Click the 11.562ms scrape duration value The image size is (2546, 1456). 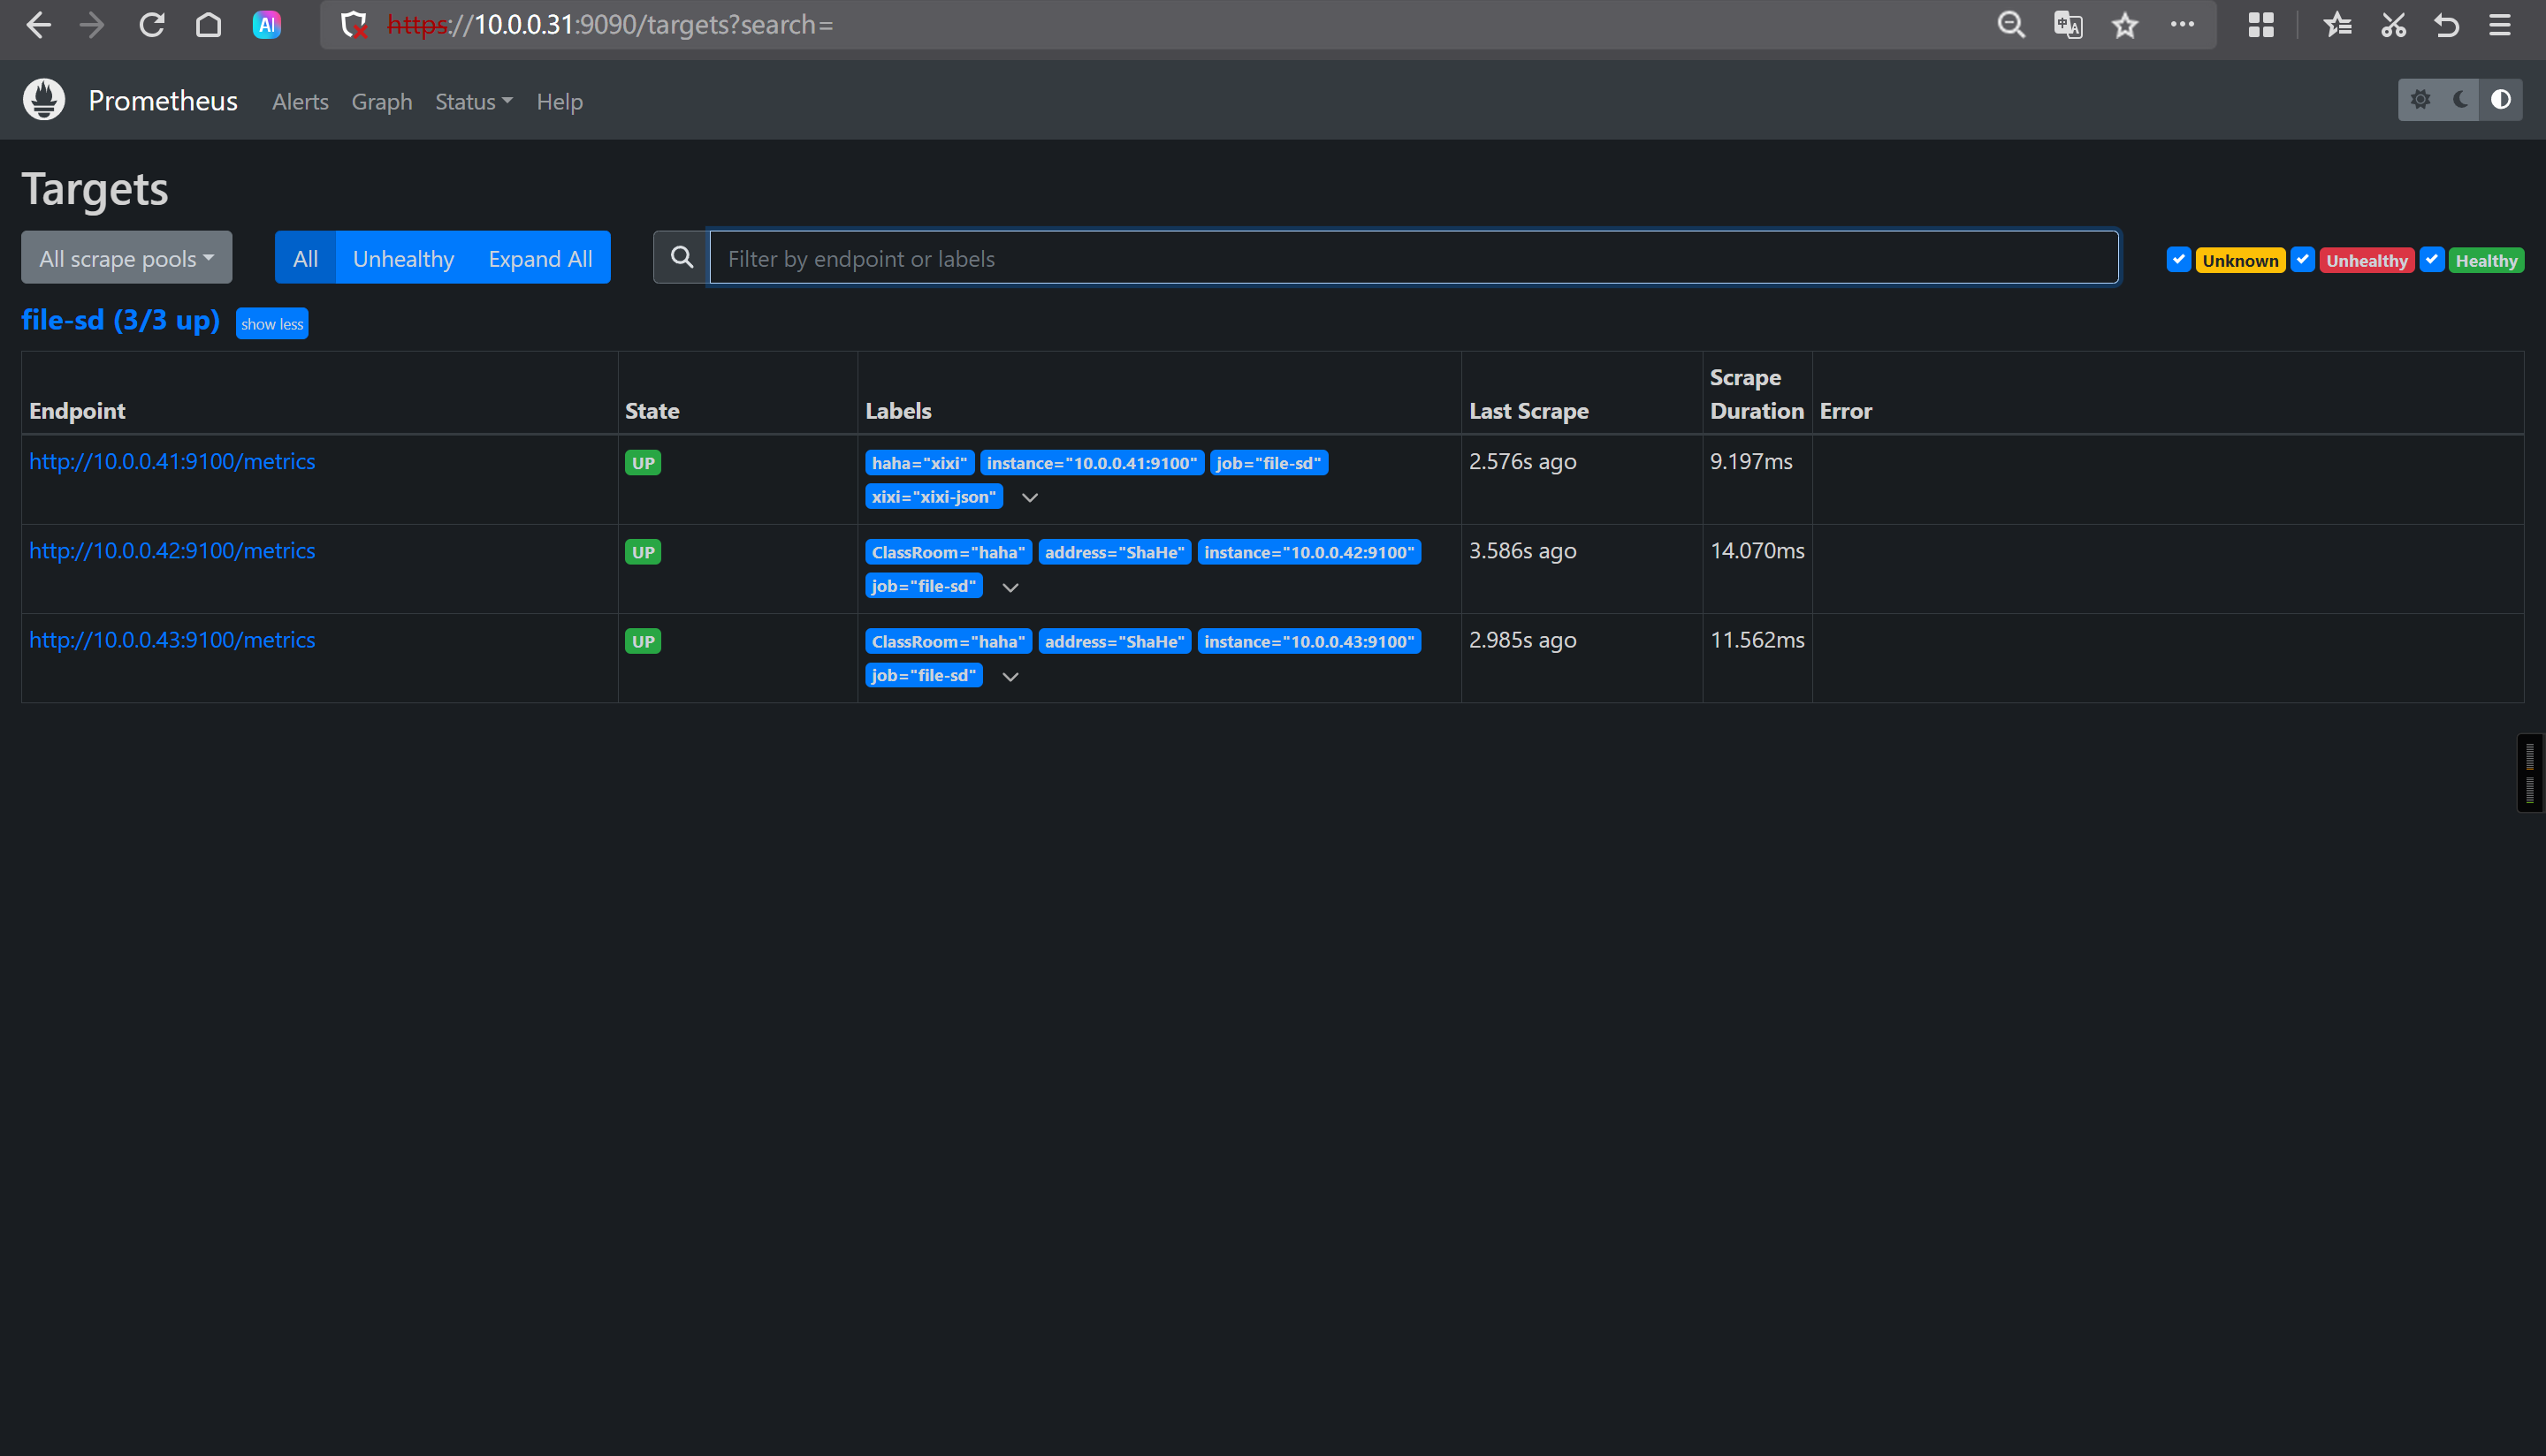coord(1757,640)
